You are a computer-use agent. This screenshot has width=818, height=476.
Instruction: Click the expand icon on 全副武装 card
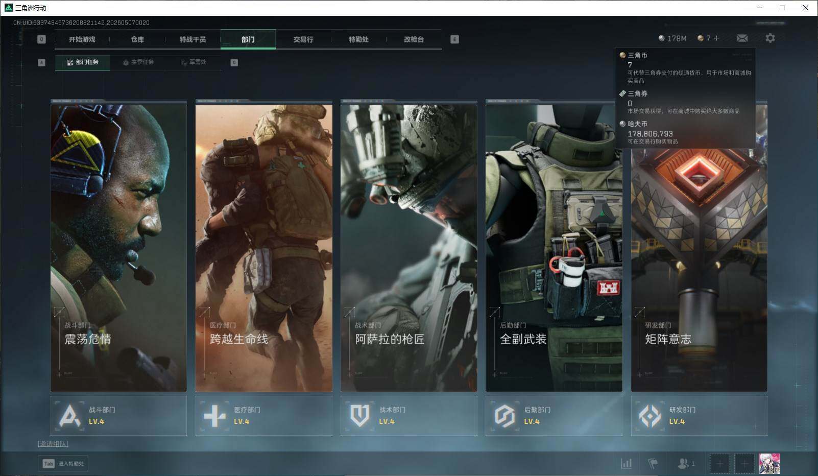[495, 312]
